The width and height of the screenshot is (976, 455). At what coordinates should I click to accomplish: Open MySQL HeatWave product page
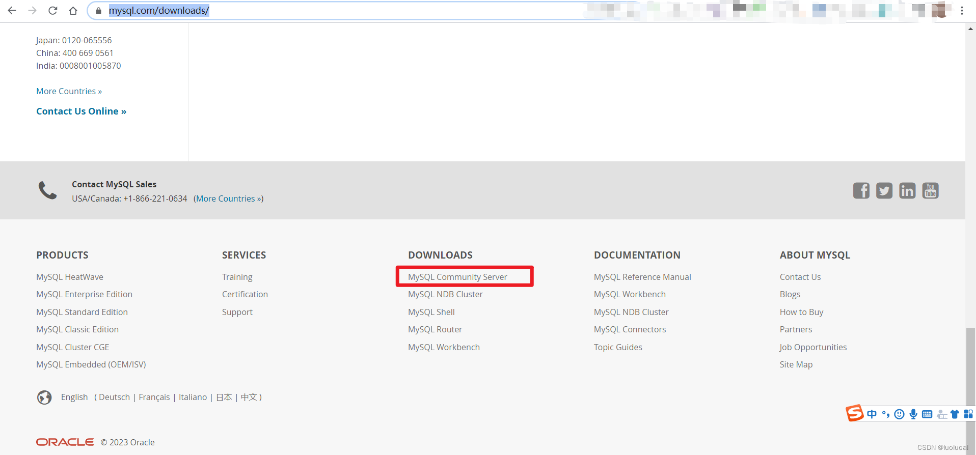[x=70, y=277]
